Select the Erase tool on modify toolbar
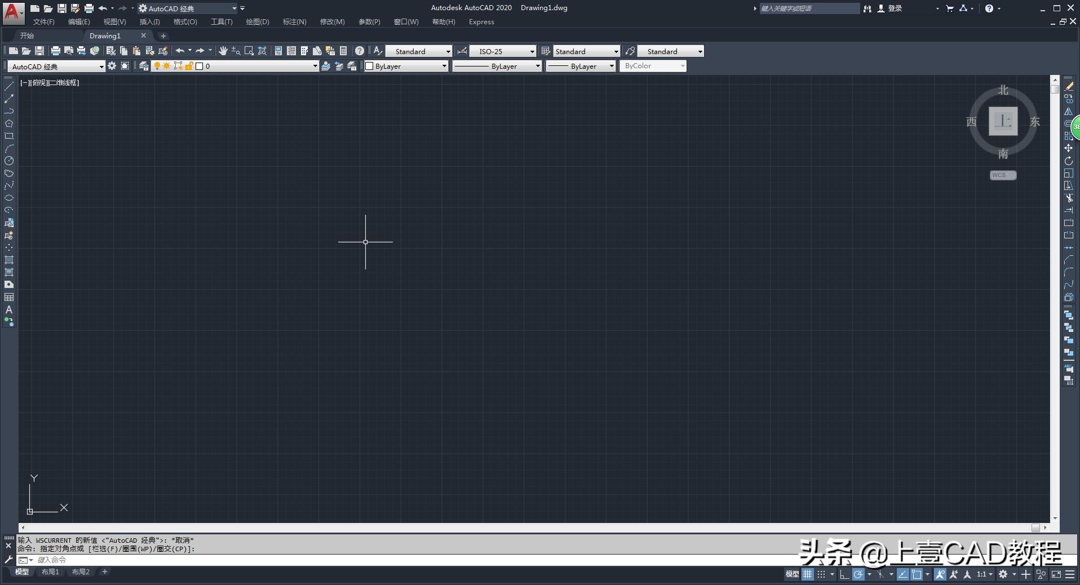1080x585 pixels. 1069,86
